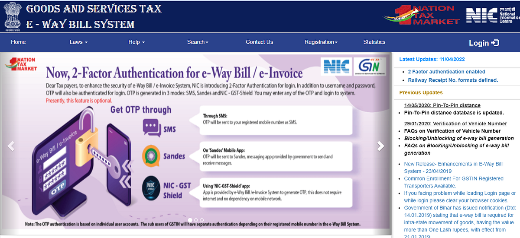The height and width of the screenshot is (238, 520).
Task: Click the Login arrow icon
Action: pyautogui.click(x=495, y=43)
